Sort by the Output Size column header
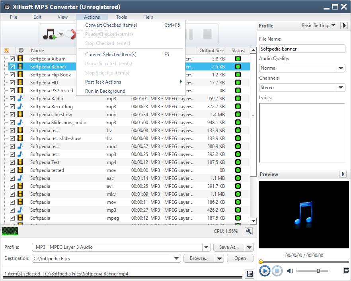351x281 pixels. [211, 51]
